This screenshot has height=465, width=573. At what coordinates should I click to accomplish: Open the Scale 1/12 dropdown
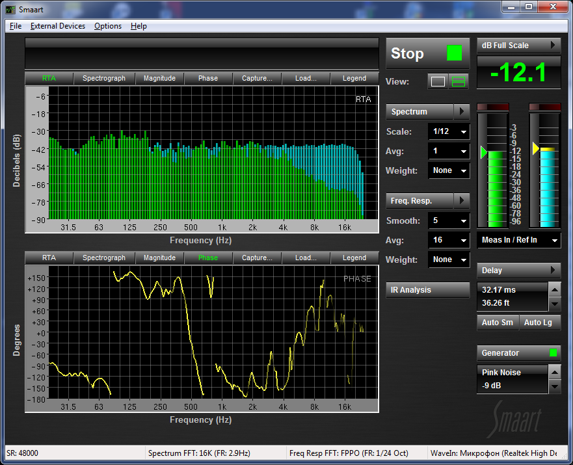(449, 132)
